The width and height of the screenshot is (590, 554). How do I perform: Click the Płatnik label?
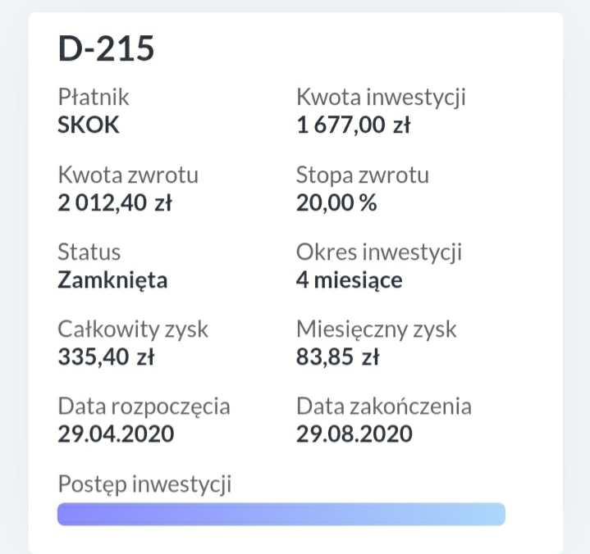tap(94, 98)
